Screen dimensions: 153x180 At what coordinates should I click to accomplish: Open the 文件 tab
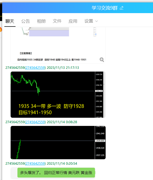(57, 21)
